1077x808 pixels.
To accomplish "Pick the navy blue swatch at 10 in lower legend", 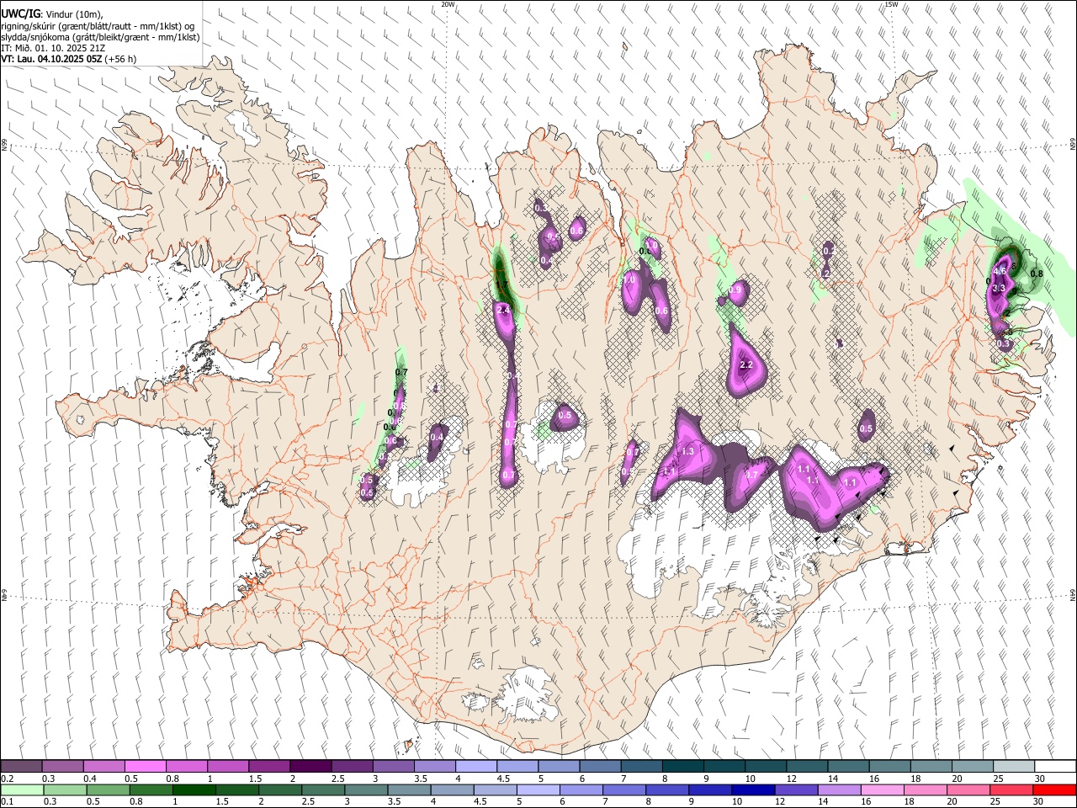I will [x=752, y=789].
